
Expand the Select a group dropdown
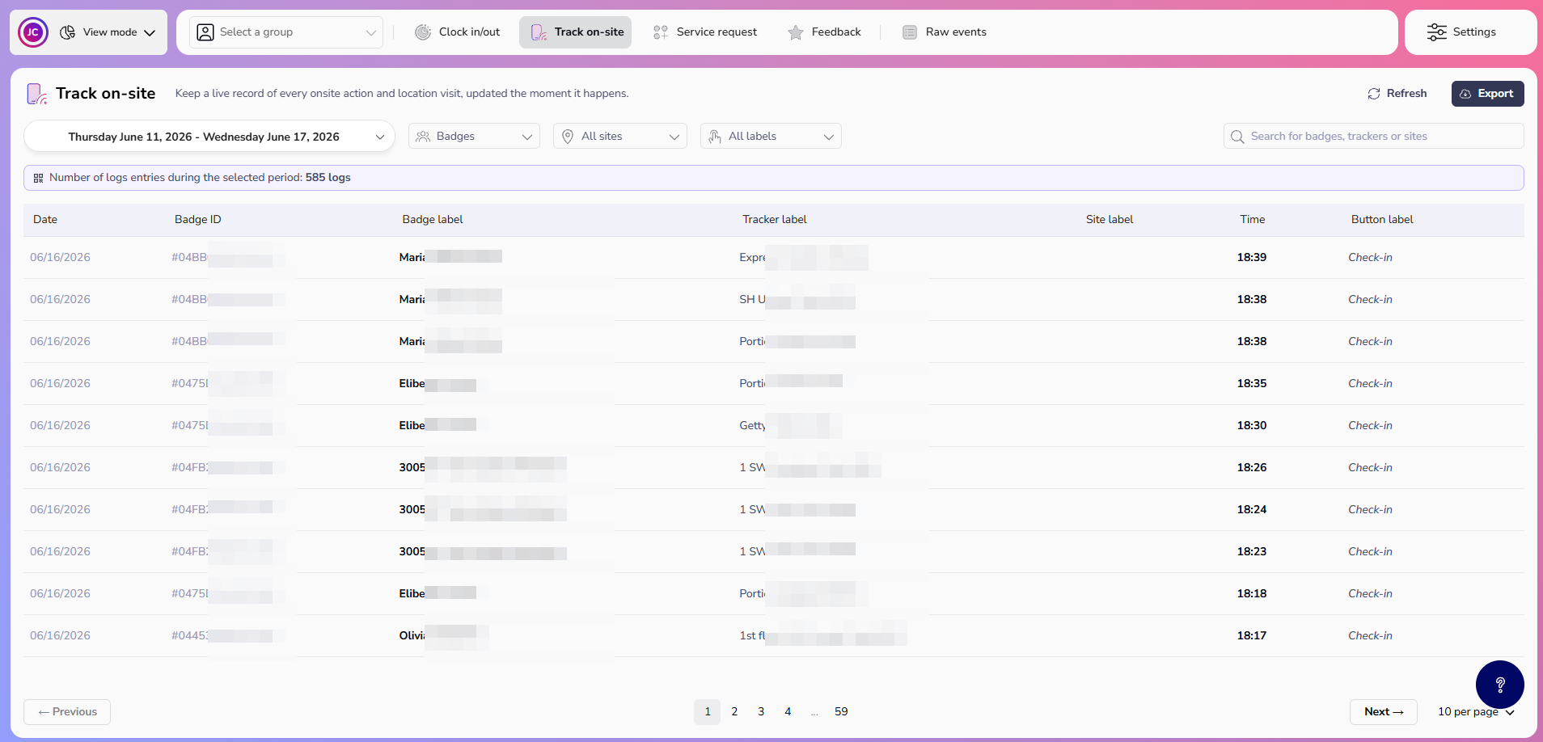pos(286,32)
